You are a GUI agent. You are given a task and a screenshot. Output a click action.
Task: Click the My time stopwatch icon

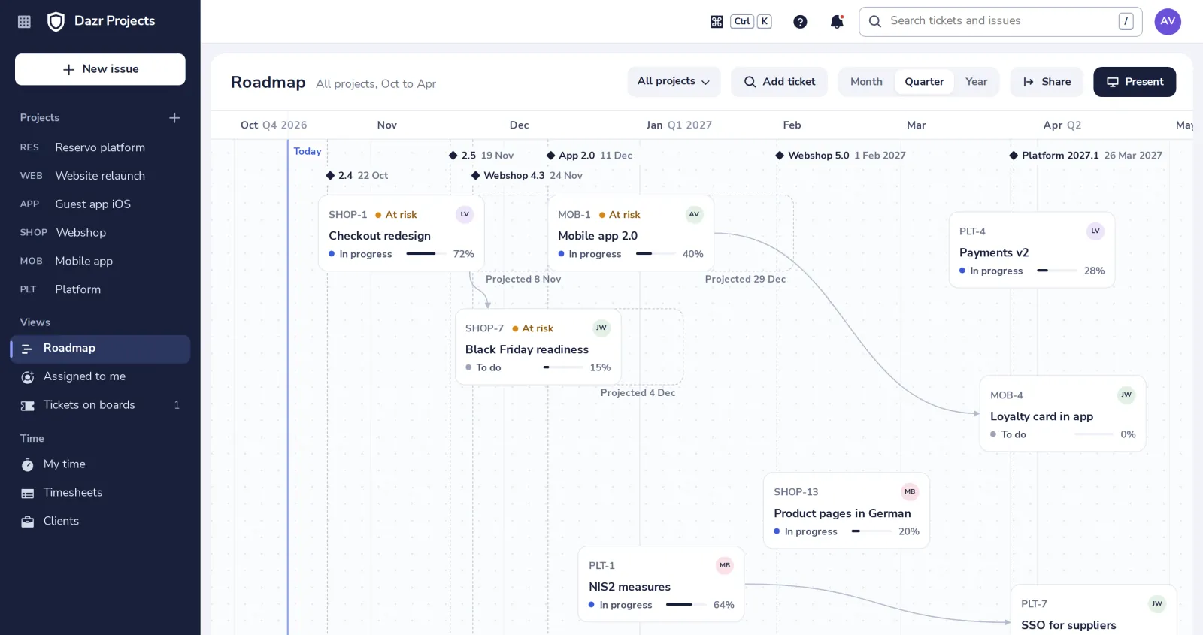pyautogui.click(x=28, y=465)
